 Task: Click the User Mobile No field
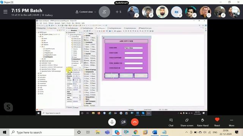(134, 63)
